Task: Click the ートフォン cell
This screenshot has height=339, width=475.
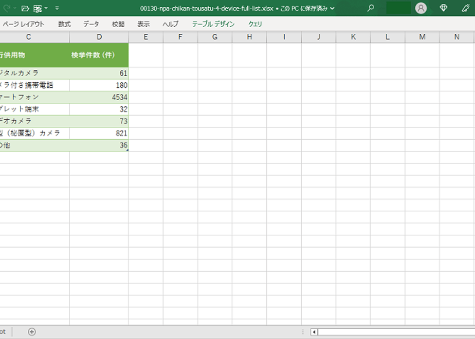Action: tap(34, 97)
